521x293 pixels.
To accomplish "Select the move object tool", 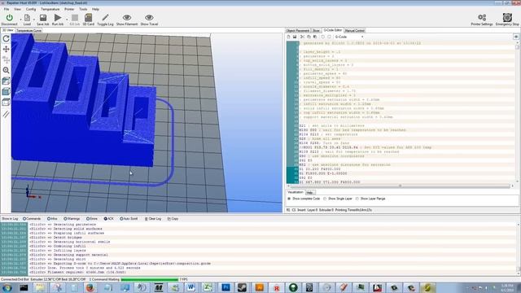I will click(6, 59).
